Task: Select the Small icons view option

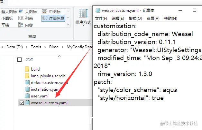Action: [x=7, y=18]
